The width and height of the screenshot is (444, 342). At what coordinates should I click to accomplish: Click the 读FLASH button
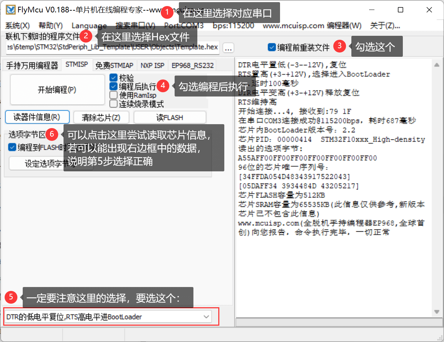click(x=170, y=117)
